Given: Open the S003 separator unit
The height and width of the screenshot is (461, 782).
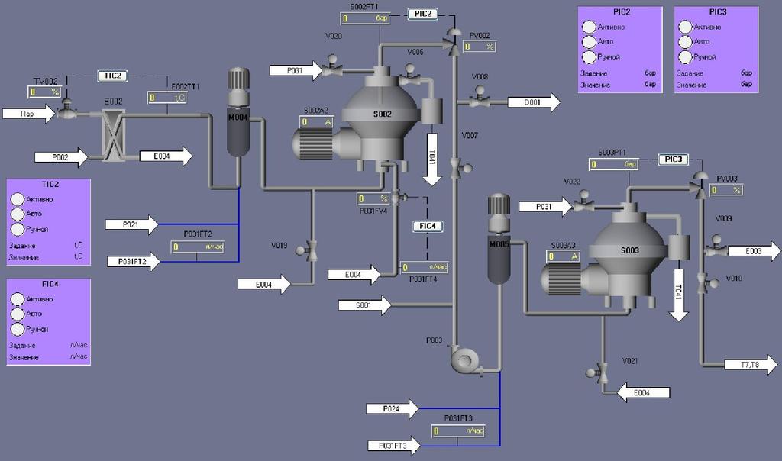Looking at the screenshot, I should pos(629,254).
